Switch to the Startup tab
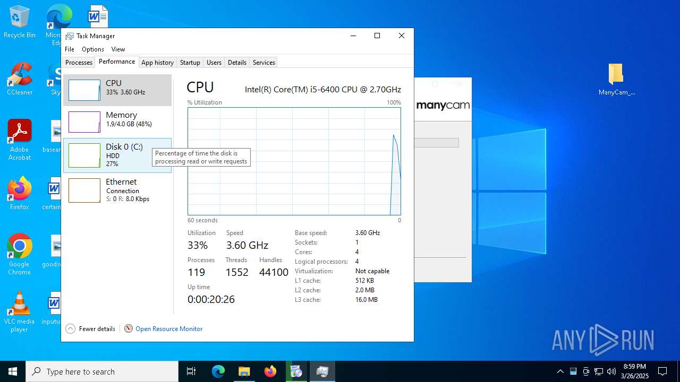The image size is (680, 382). 190,63
